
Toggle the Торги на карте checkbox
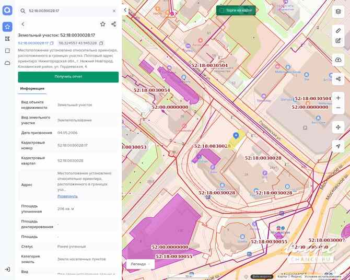pyautogui.click(x=222, y=10)
